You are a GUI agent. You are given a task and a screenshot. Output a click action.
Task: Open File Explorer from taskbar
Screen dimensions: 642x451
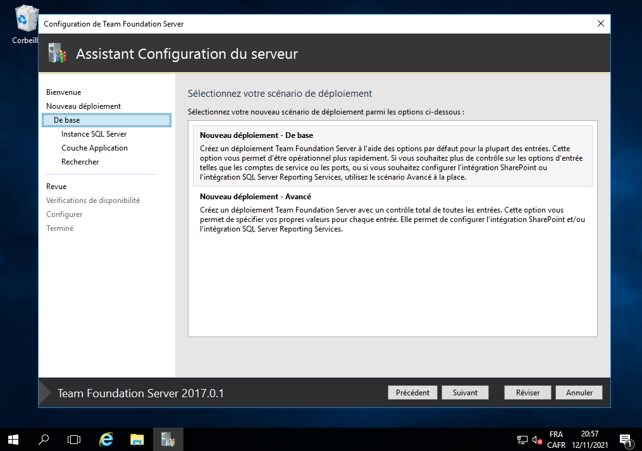pos(137,439)
